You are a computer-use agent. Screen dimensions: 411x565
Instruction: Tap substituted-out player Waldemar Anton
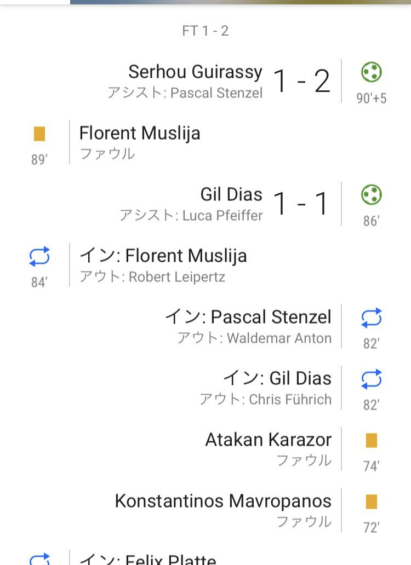click(279, 338)
